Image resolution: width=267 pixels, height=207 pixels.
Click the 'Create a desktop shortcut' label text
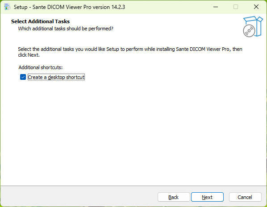pyautogui.click(x=56, y=77)
